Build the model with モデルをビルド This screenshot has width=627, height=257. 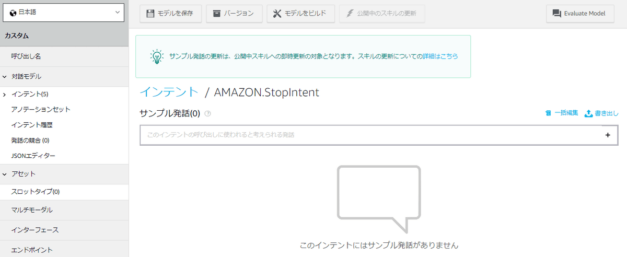click(x=300, y=14)
